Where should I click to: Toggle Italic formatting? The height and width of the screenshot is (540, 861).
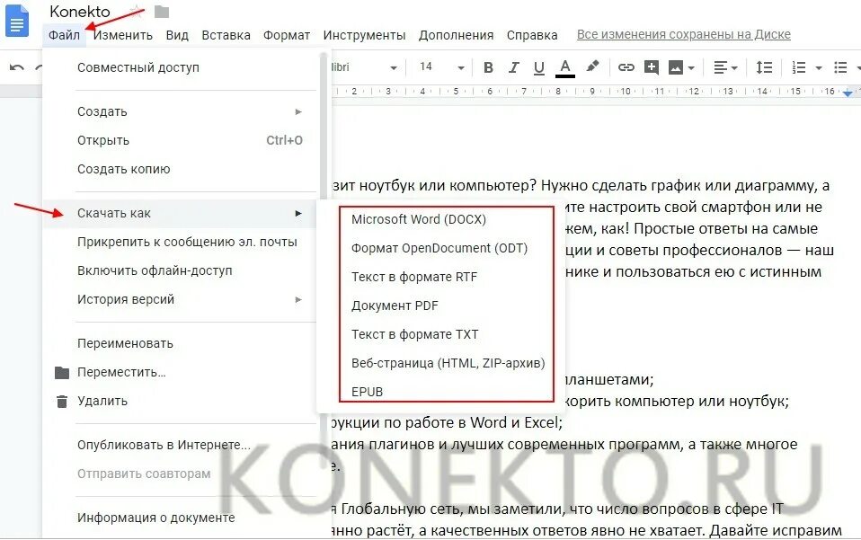pyautogui.click(x=513, y=67)
